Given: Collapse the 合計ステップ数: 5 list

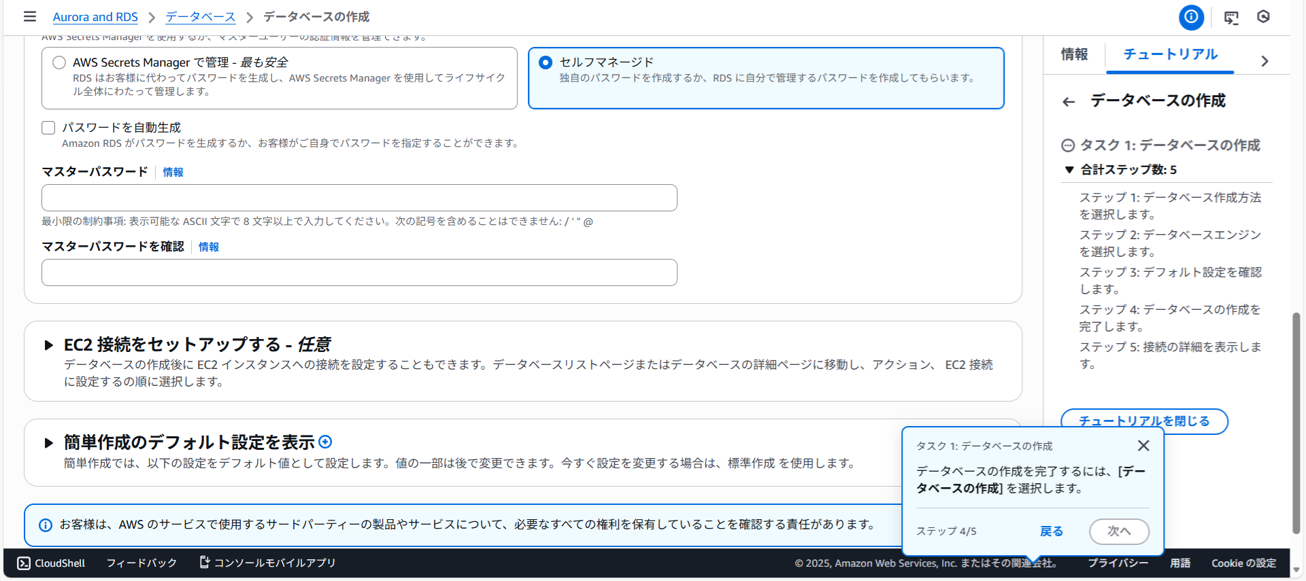Looking at the screenshot, I should pyautogui.click(x=1069, y=170).
